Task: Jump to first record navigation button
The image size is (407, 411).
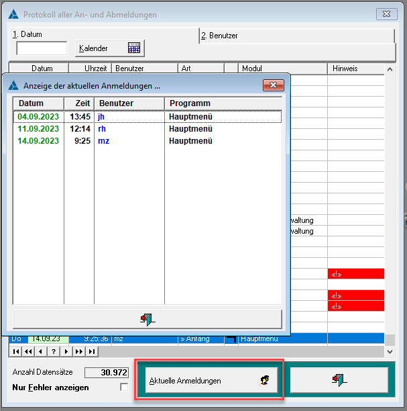Action: pyautogui.click(x=15, y=351)
